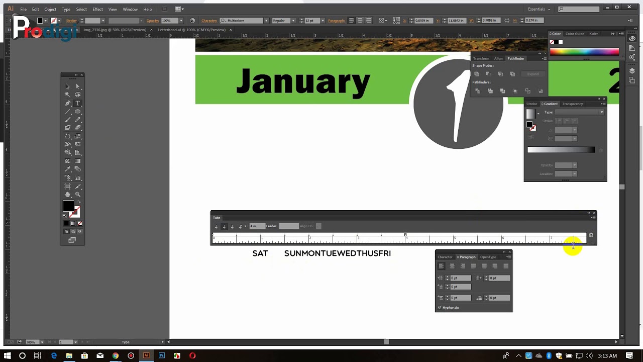Select the Artboard tool
The image size is (643, 362).
click(x=68, y=186)
